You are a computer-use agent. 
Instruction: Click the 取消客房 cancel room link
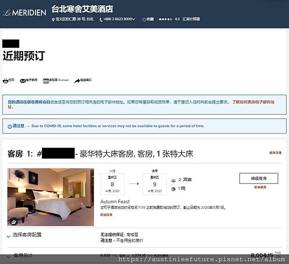[260, 187]
